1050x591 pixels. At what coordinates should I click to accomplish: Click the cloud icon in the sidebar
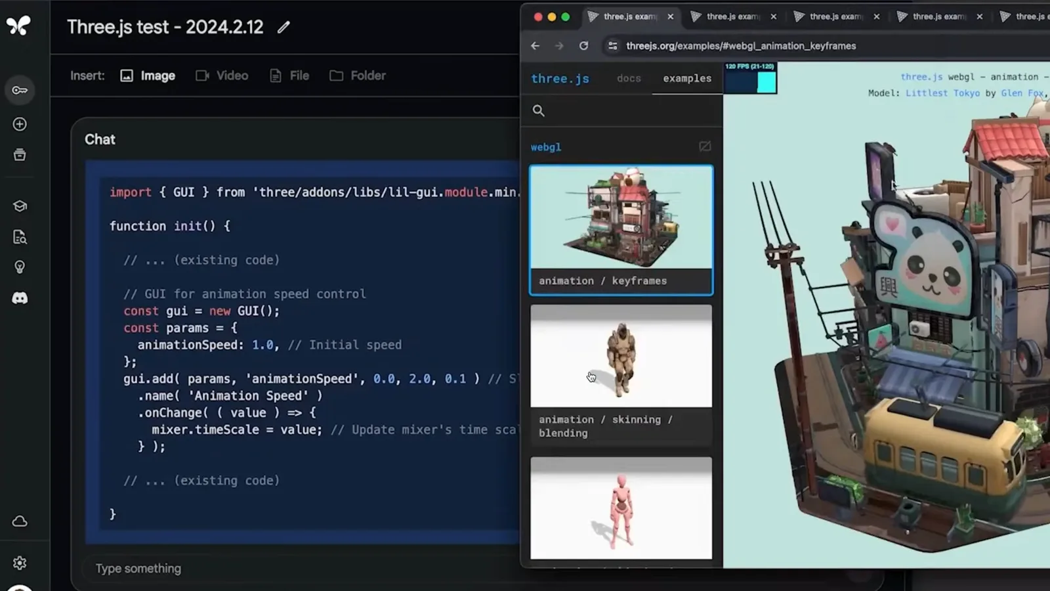[x=20, y=521]
